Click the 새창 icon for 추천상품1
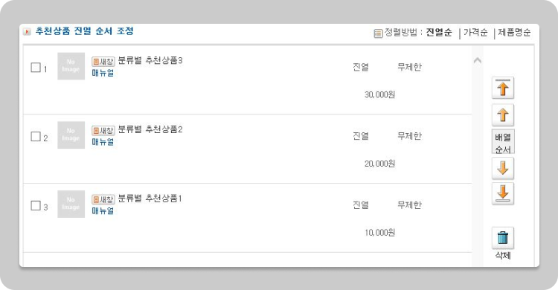 tap(103, 199)
